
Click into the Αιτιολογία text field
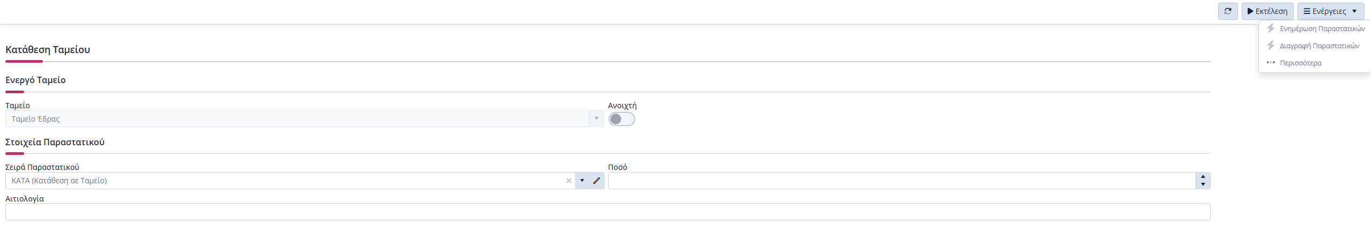pyautogui.click(x=608, y=212)
